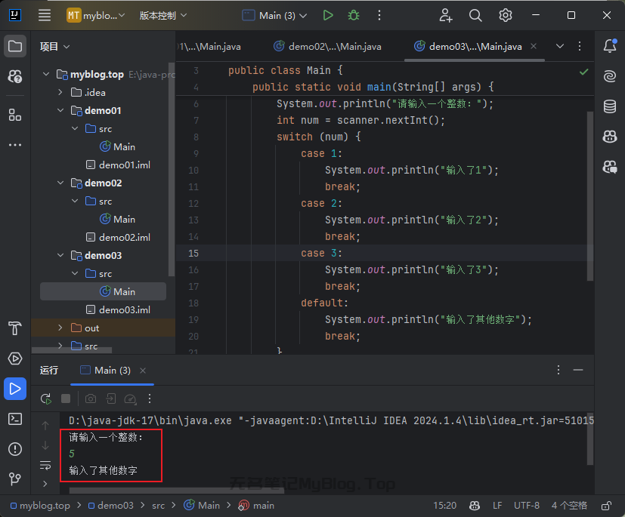625x517 pixels.
Task: Collapse the demo01 module
Action: pyautogui.click(x=60, y=110)
